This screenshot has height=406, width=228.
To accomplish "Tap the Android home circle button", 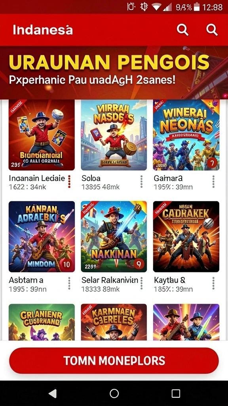I will point(114,394).
